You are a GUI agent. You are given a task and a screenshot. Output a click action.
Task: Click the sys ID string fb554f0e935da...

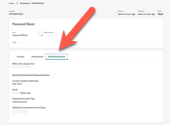pyautogui.click(x=31, y=75)
